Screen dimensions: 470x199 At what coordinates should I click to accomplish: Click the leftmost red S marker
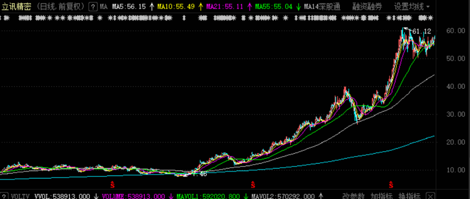coord(112,185)
